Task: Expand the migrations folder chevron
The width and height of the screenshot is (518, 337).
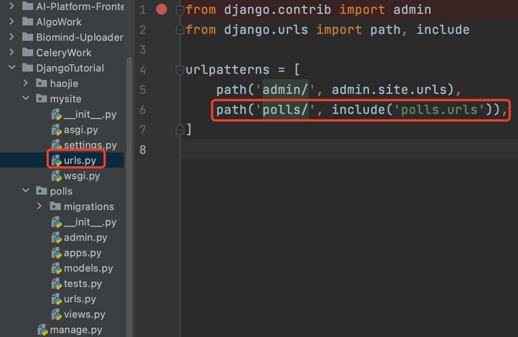Action: [39, 206]
